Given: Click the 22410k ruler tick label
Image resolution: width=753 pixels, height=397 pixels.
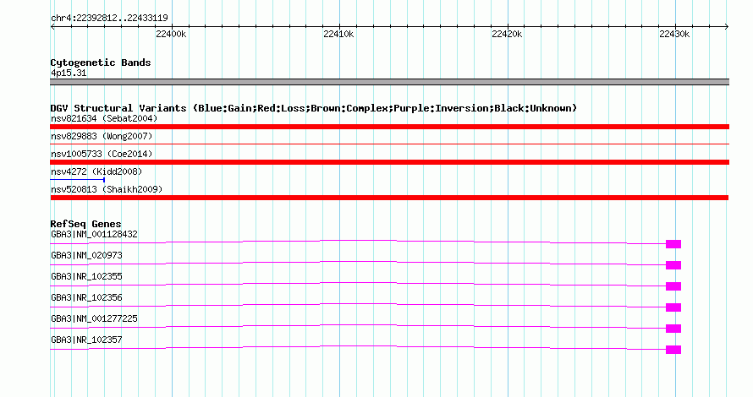Looking at the screenshot, I should point(339,34).
